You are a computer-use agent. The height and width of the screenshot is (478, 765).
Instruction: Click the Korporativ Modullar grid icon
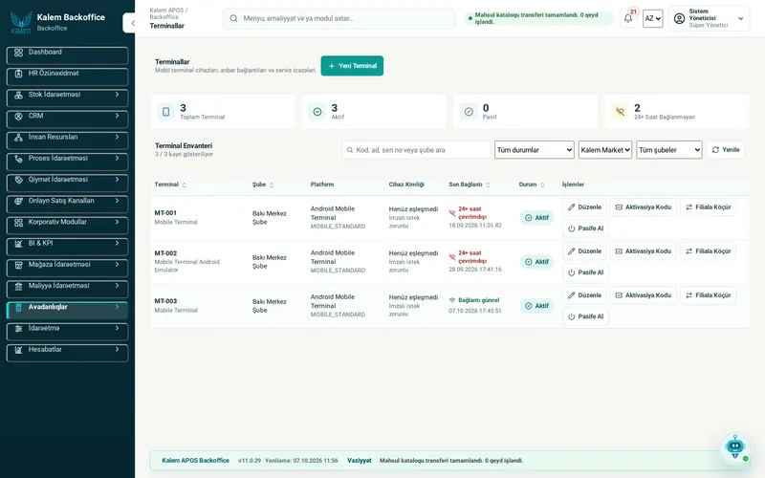coord(18,223)
